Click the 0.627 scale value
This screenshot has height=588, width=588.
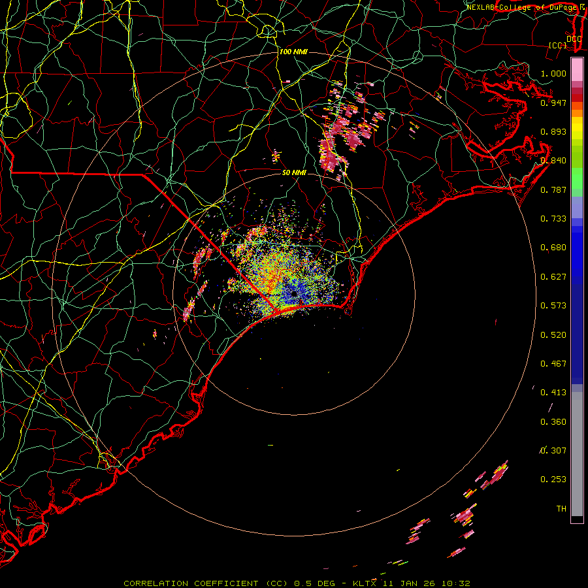[553, 277]
